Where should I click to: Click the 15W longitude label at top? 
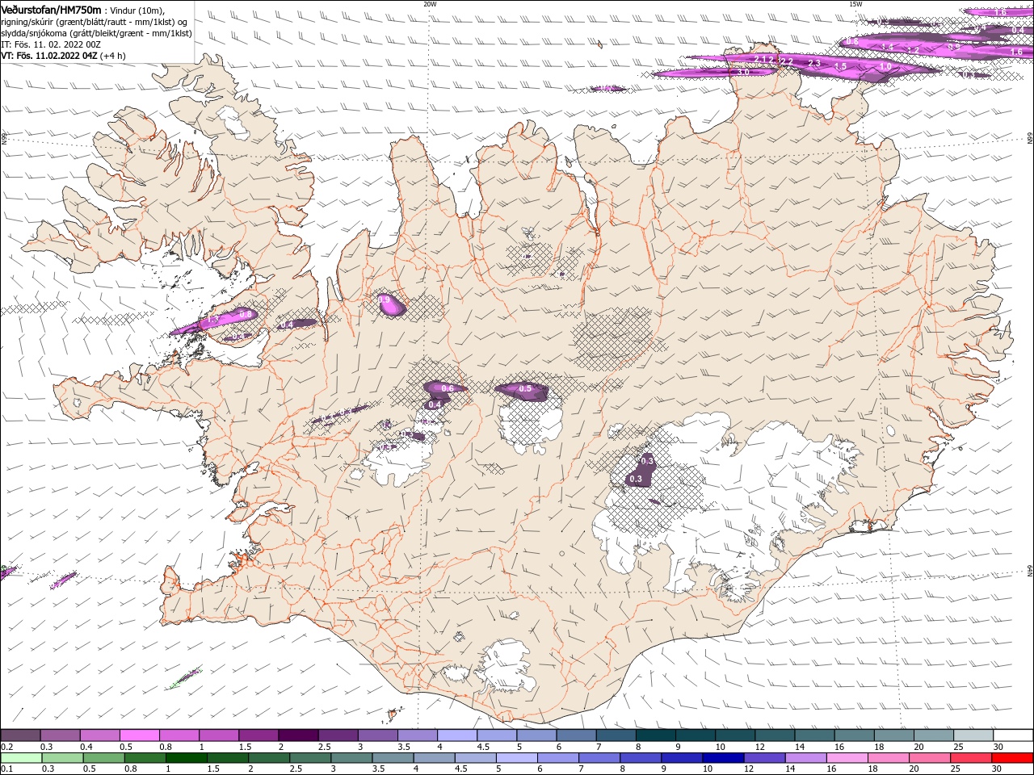point(855,4)
